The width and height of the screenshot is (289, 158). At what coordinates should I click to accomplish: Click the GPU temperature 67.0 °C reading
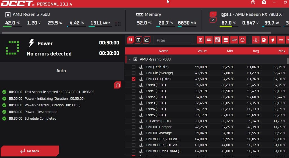point(229,23)
